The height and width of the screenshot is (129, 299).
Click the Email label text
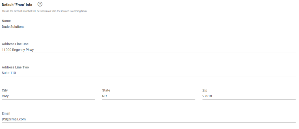click(x=6, y=113)
